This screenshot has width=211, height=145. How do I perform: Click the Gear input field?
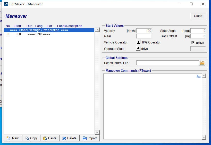(x=144, y=36)
